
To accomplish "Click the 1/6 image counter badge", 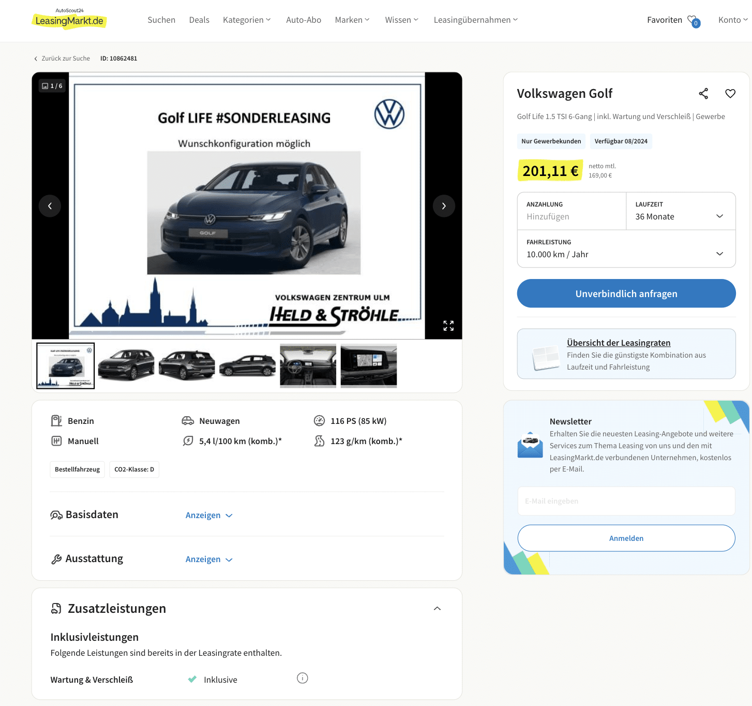I will [x=52, y=86].
